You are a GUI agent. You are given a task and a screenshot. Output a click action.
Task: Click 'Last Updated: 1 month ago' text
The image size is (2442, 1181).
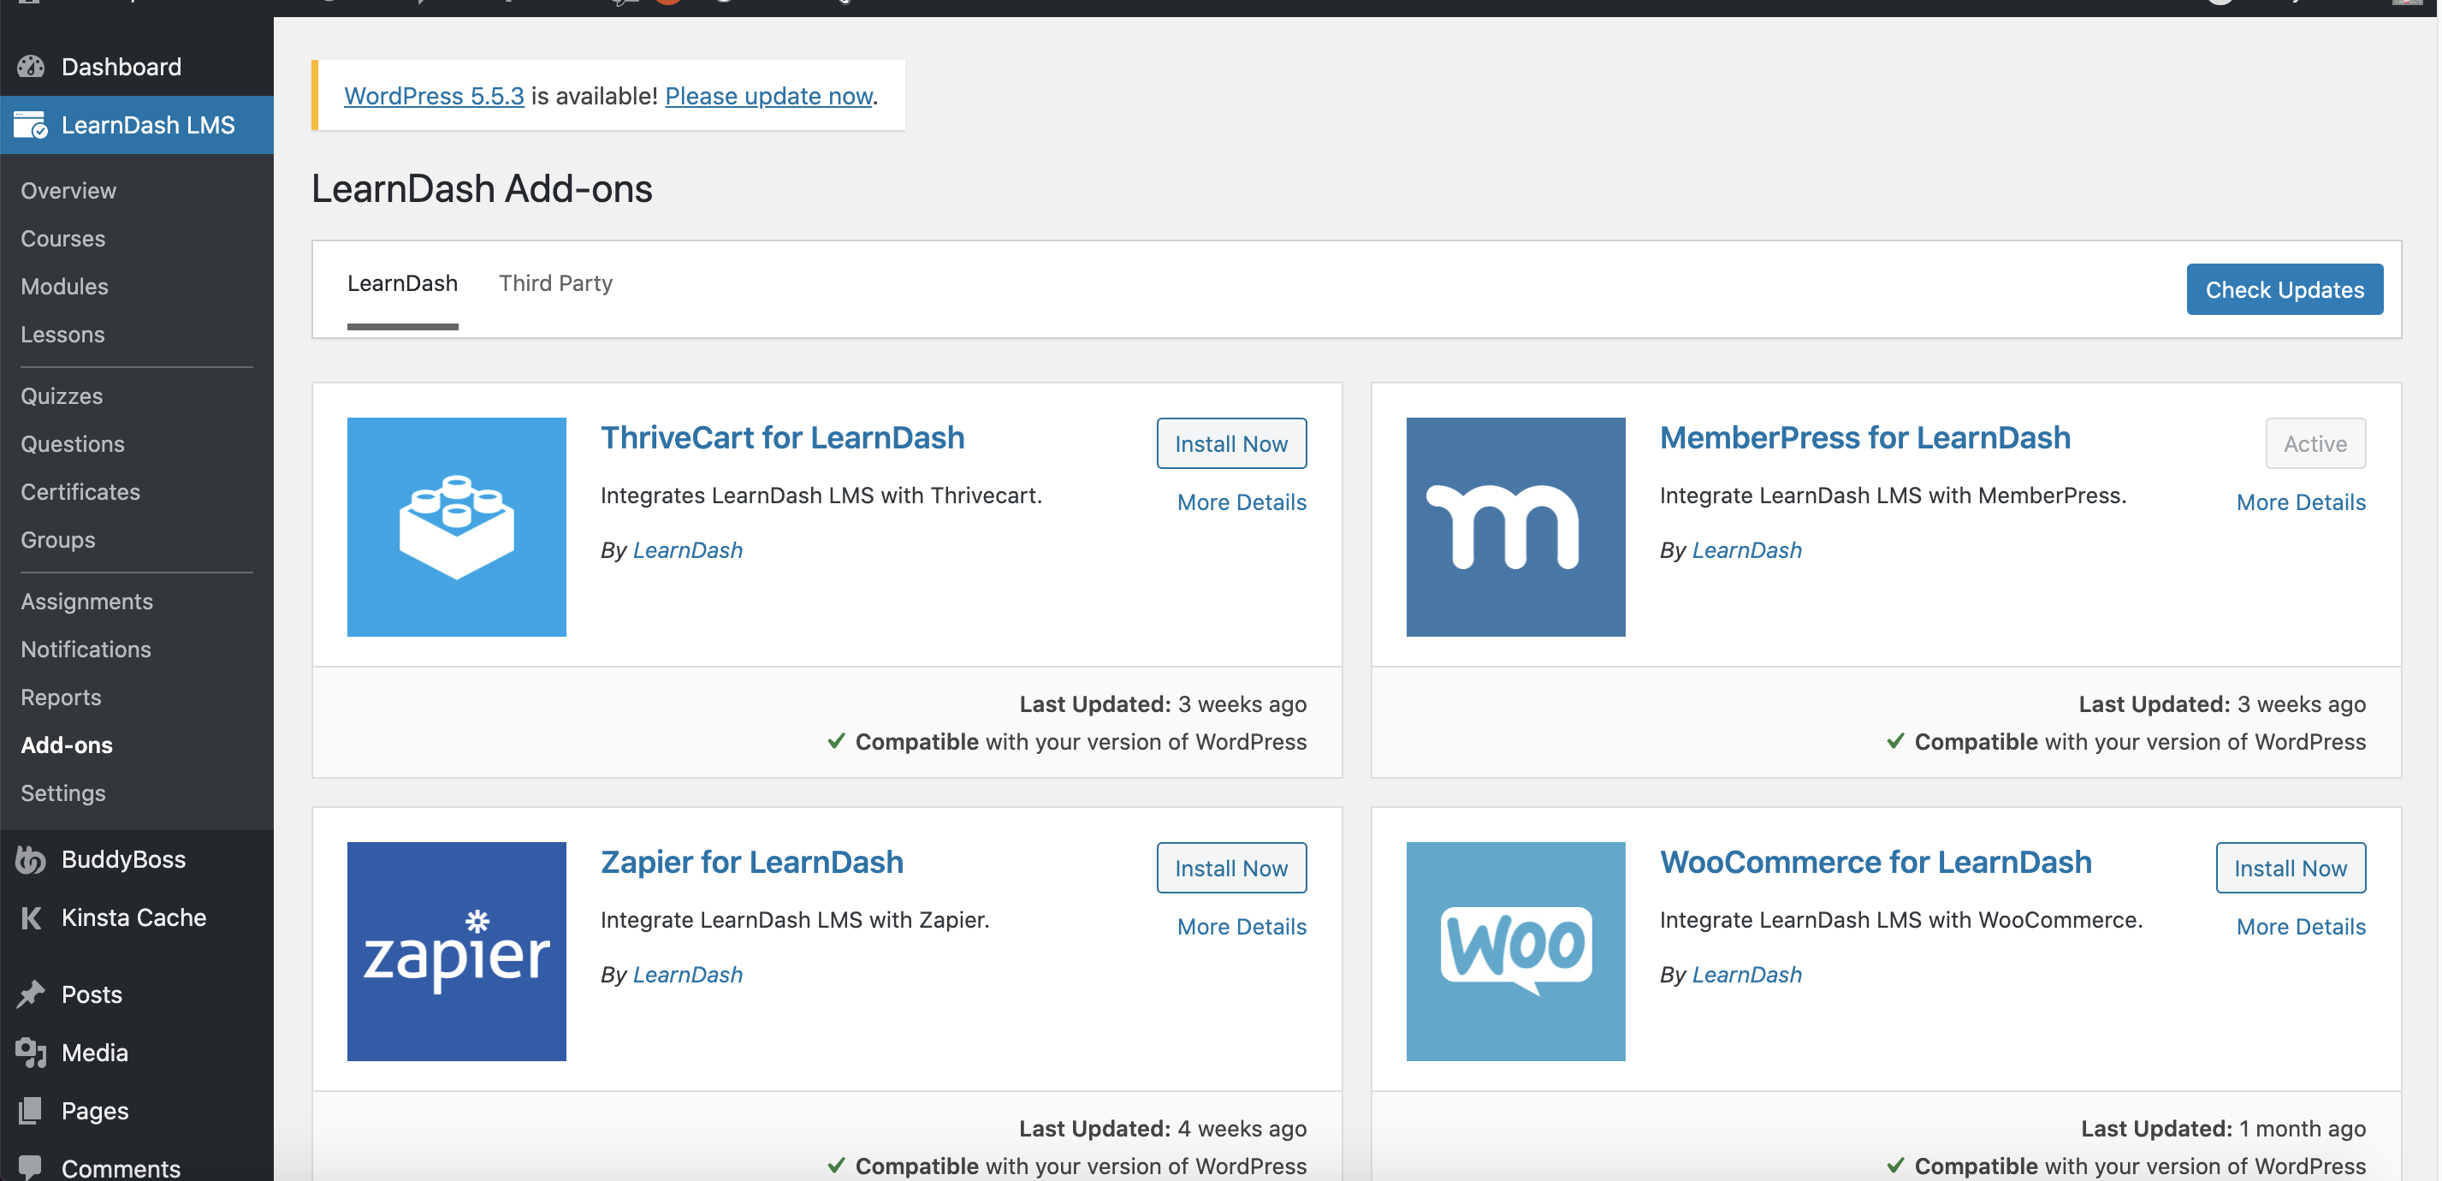pos(2223,1129)
